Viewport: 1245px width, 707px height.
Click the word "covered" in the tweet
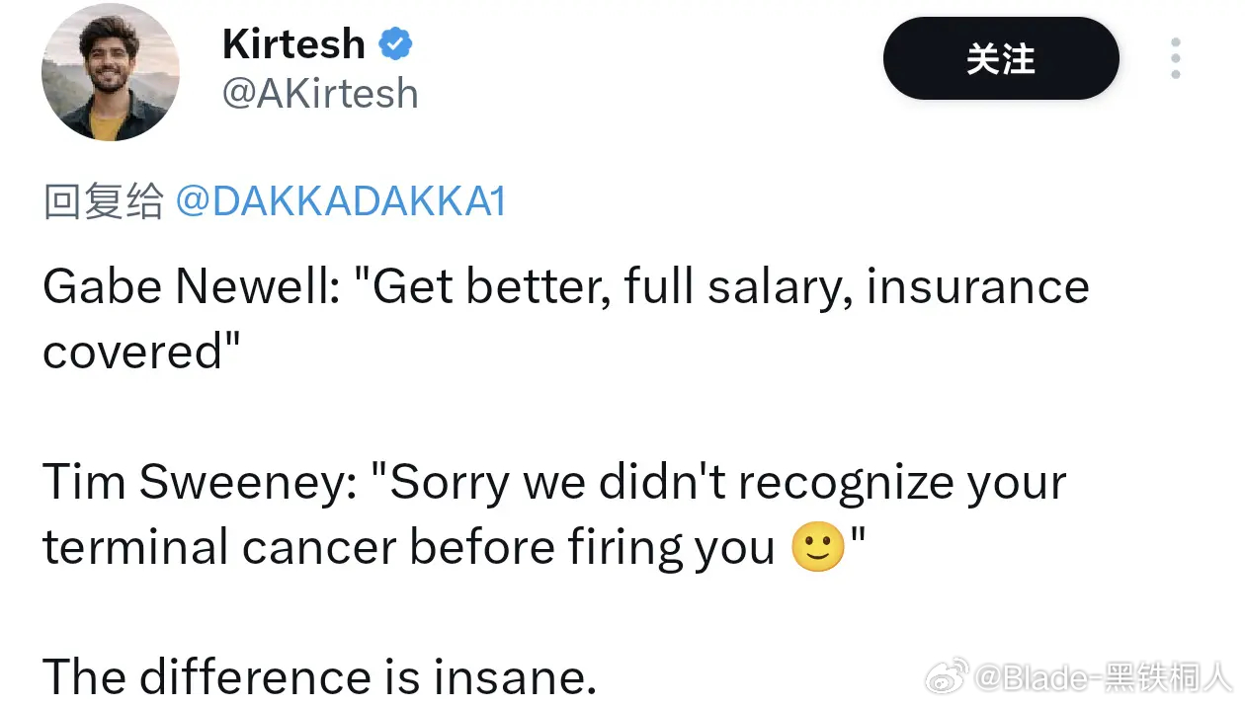(x=133, y=352)
